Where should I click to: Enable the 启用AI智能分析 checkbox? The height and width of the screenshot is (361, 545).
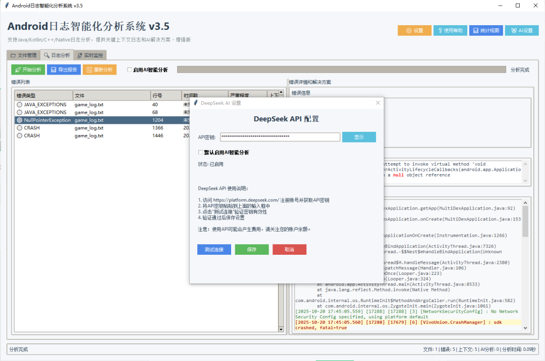(x=130, y=69)
